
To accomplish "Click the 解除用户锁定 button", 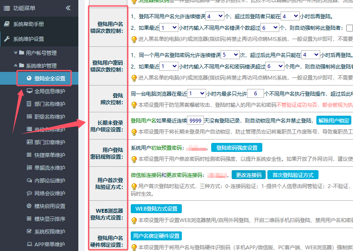I will point(334,120).
